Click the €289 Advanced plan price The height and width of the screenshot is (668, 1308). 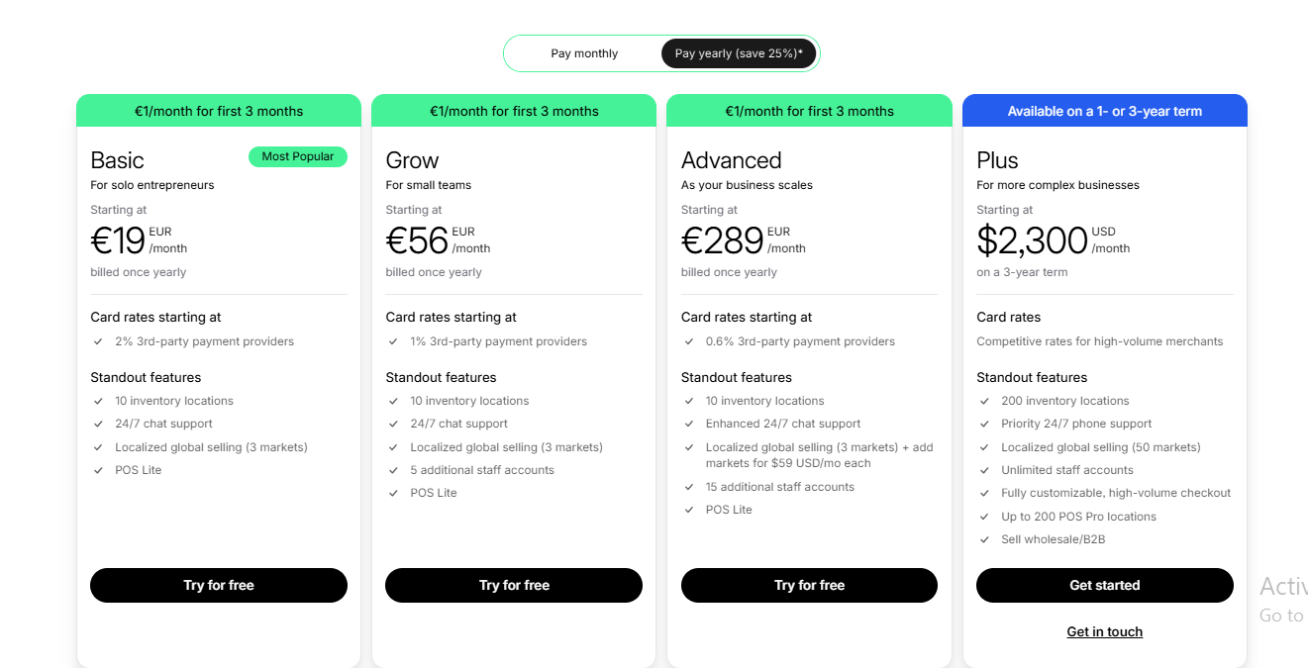pos(723,240)
